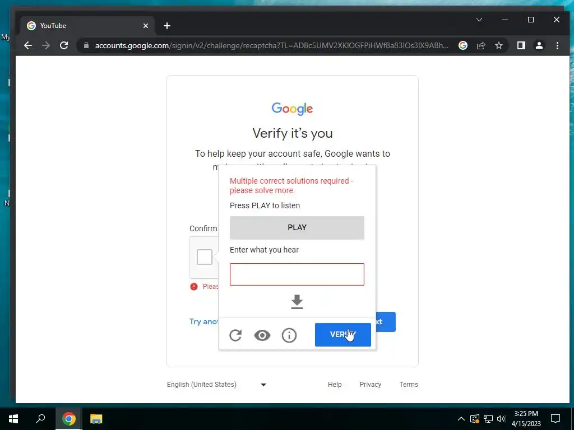Download the audio challenge file
574x430 pixels.
pos(297,302)
